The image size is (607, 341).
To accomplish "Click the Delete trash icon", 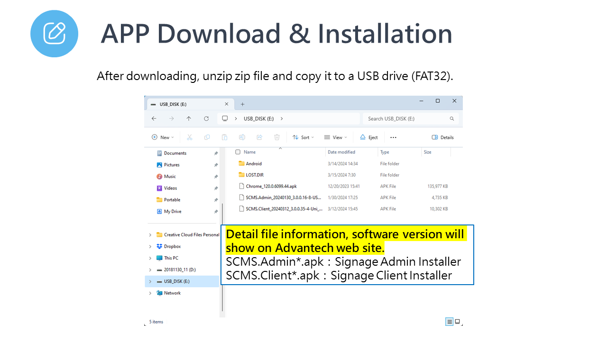I will [x=277, y=137].
